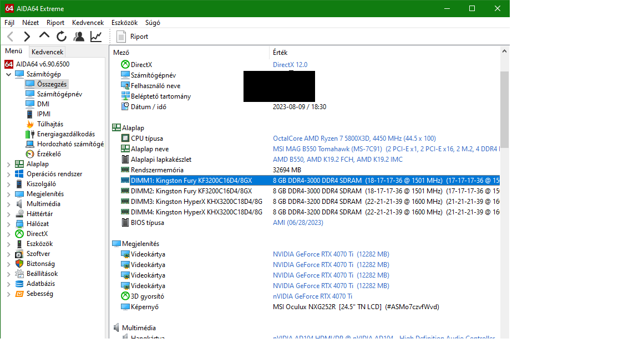Click the Dátum / idő clock icon

click(125, 106)
